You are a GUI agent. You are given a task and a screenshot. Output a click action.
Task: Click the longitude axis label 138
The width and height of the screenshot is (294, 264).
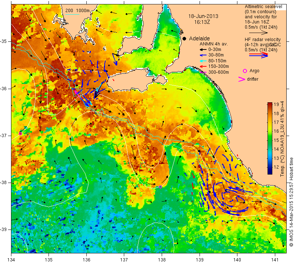162,260
